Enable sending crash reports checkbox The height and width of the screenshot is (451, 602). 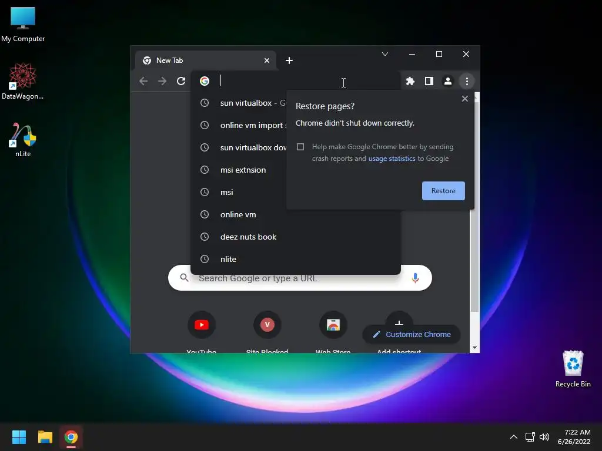click(300, 147)
